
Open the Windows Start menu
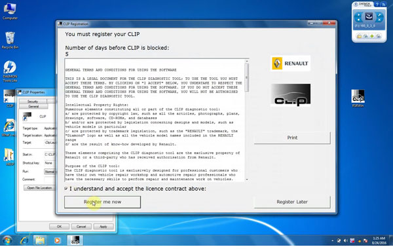pos(7,240)
